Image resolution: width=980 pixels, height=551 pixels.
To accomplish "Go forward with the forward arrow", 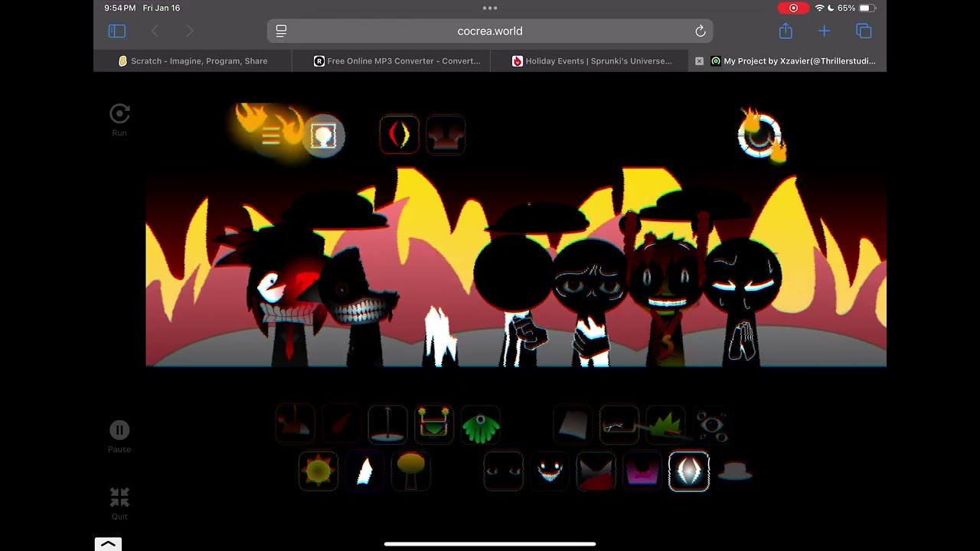I will (190, 31).
